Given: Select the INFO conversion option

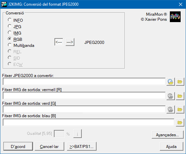Looking at the screenshot, I should click(x=15, y=20).
